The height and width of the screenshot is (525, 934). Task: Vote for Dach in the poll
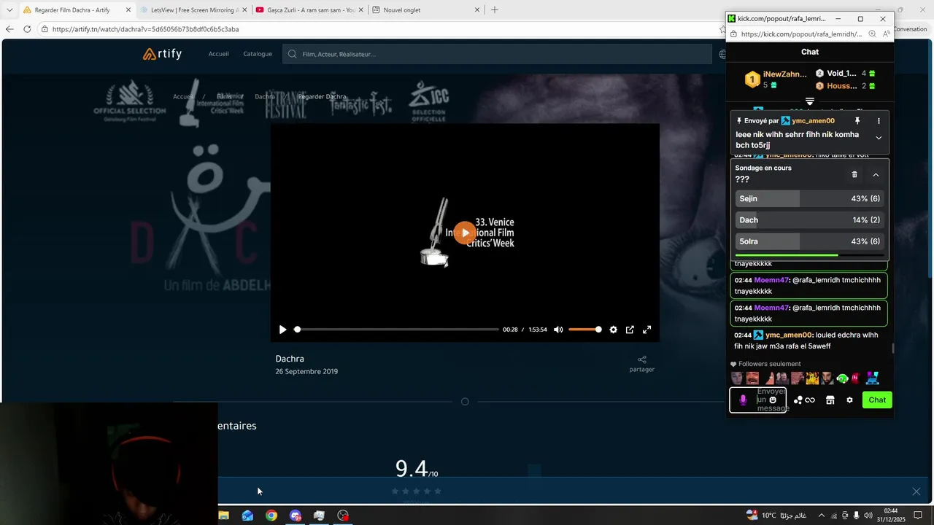(x=810, y=219)
